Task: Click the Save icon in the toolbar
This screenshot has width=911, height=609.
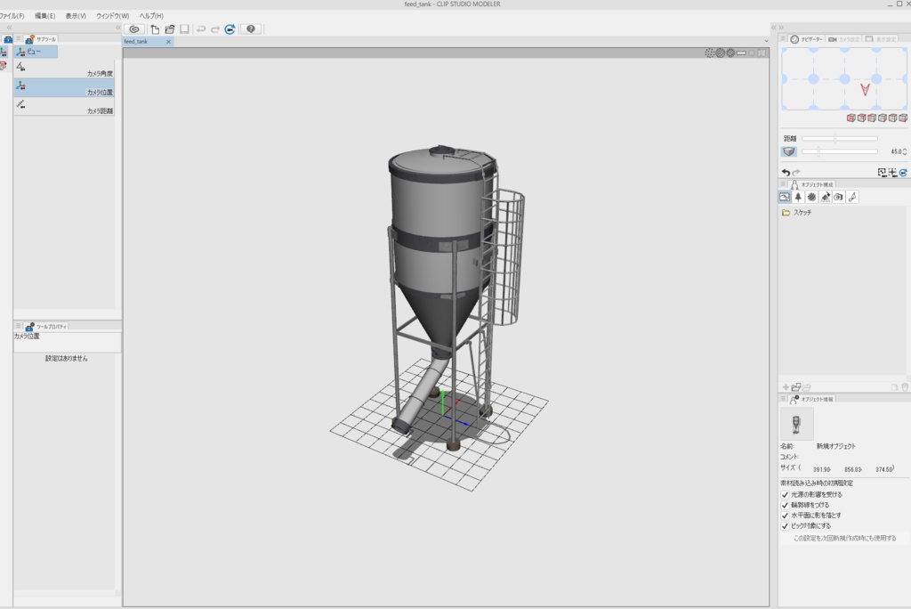Action: tap(184, 29)
